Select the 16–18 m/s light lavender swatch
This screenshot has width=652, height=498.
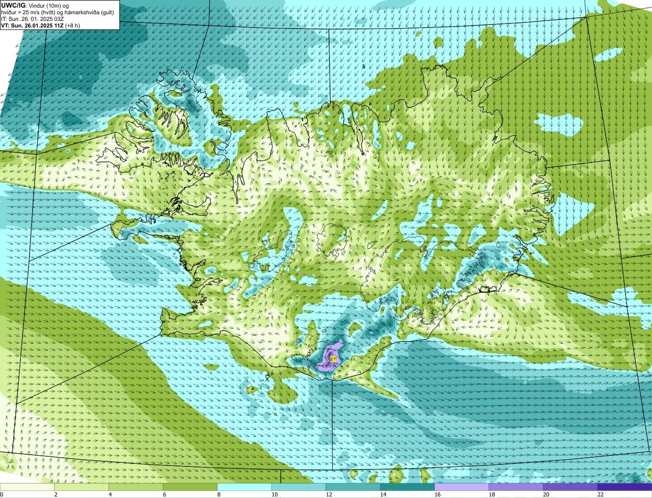point(462,487)
